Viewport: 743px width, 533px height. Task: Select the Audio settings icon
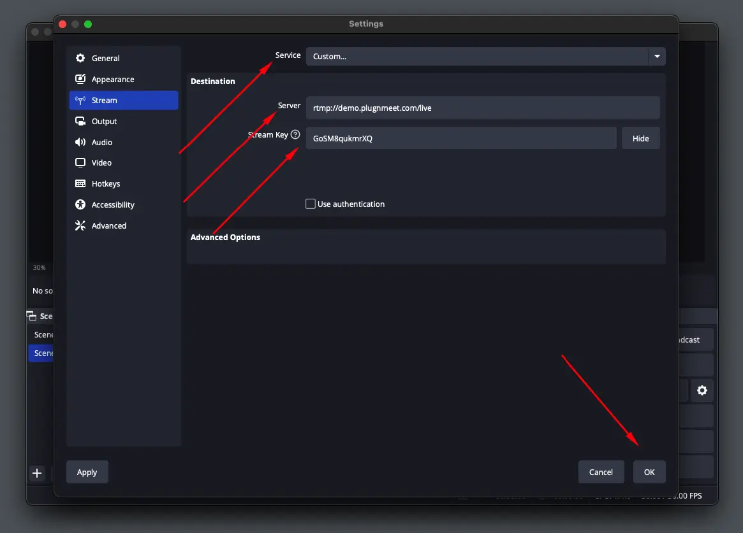pyautogui.click(x=80, y=142)
